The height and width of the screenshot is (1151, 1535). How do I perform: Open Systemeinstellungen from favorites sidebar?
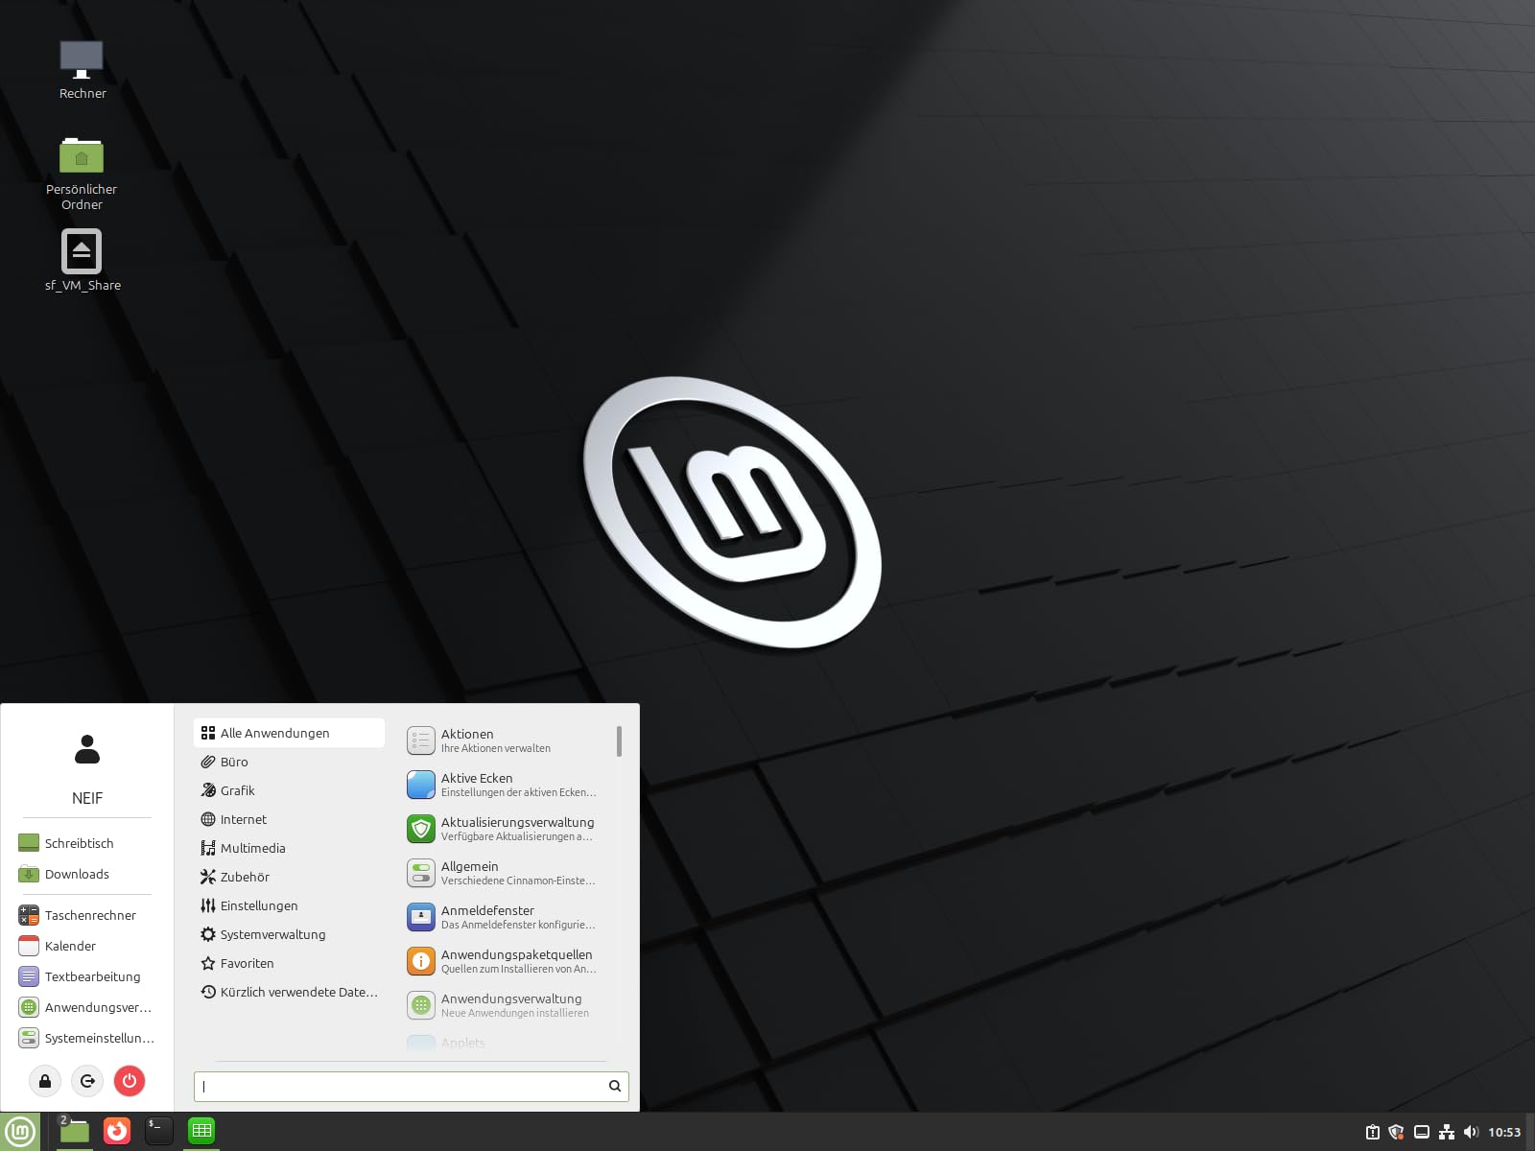point(86,1038)
